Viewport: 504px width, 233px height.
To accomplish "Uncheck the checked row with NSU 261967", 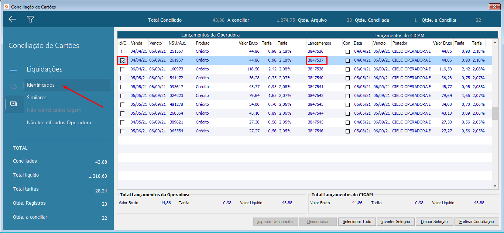I will point(123,60).
